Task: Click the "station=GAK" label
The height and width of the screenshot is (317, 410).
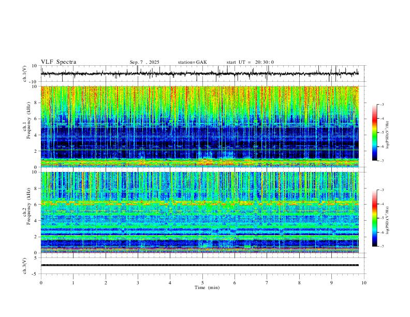Action: (192, 62)
